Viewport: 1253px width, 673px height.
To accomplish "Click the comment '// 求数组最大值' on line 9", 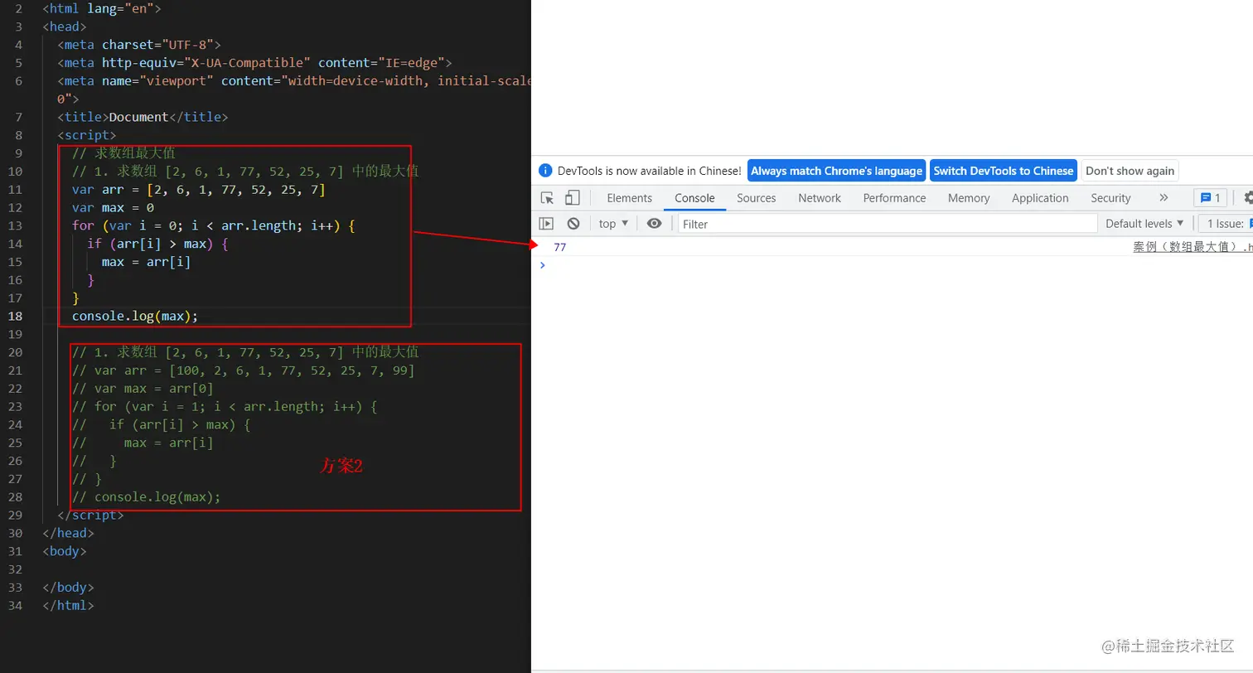I will click(x=124, y=153).
